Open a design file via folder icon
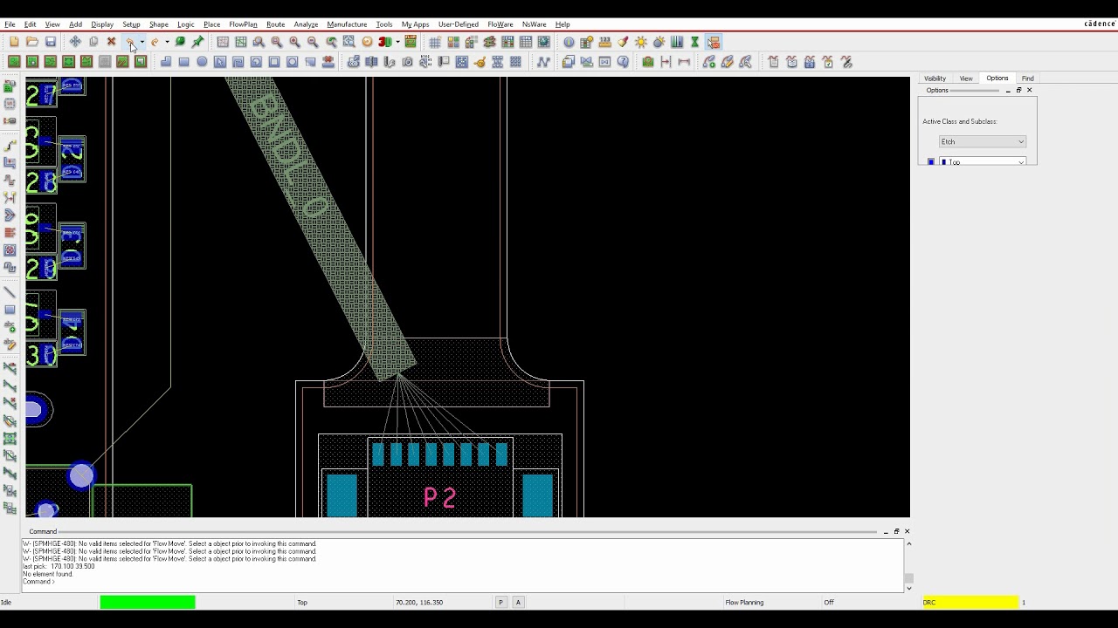Screen dimensions: 1118x628 point(32,42)
